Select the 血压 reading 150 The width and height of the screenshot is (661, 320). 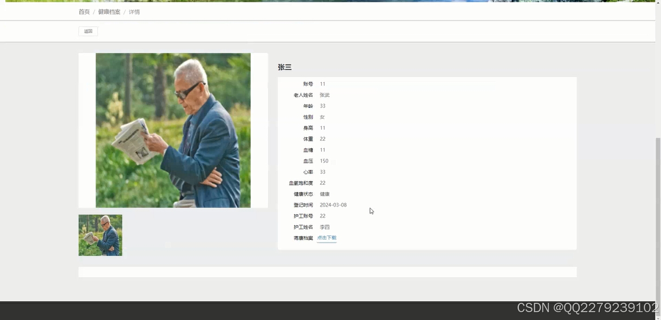click(324, 160)
